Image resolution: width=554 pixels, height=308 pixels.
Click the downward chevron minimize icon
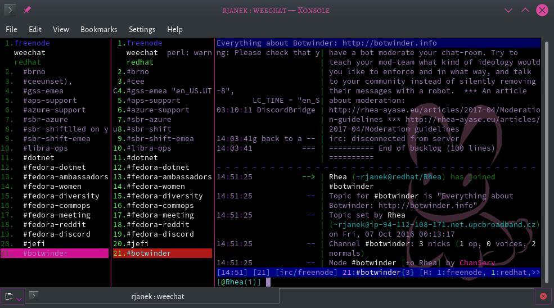point(508,10)
